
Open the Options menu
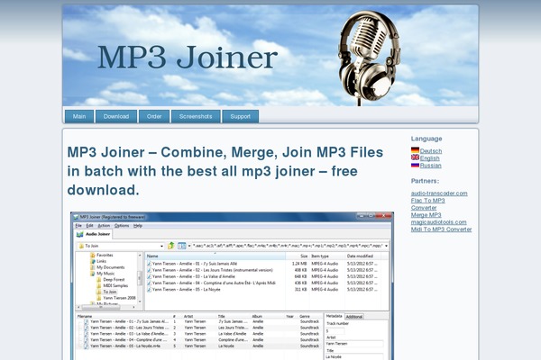point(122,226)
